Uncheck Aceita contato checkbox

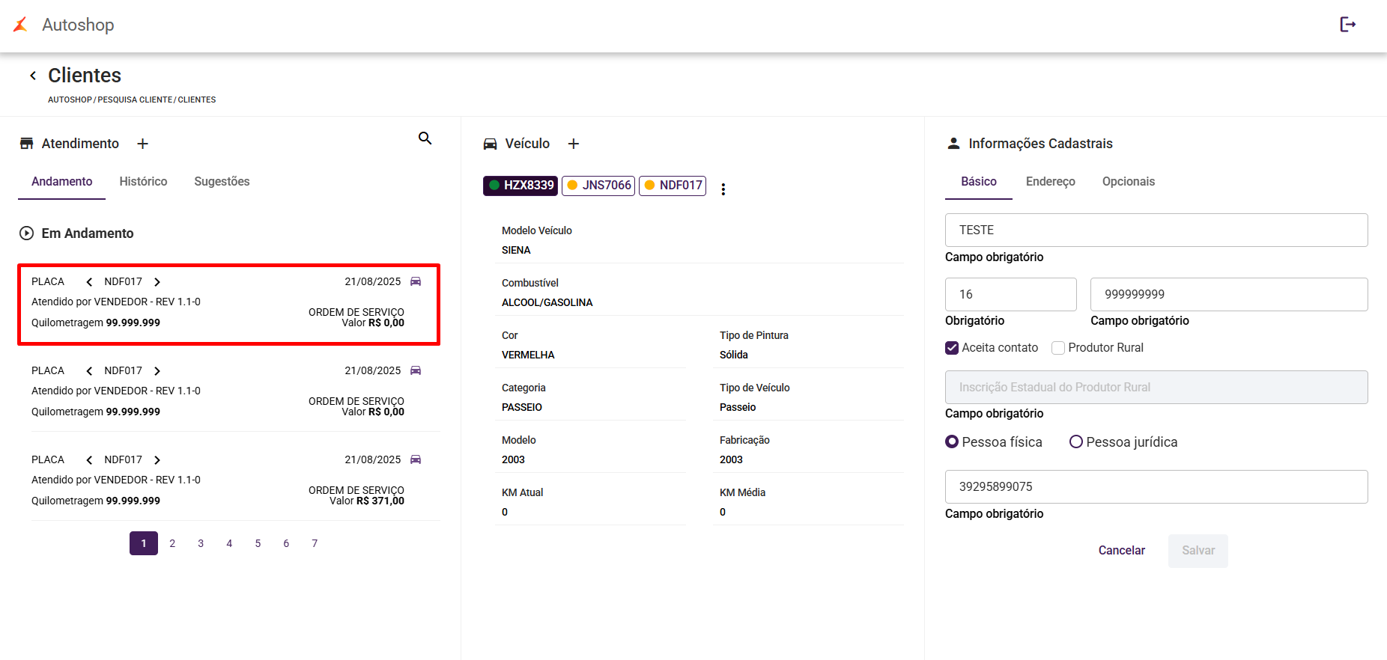952,348
